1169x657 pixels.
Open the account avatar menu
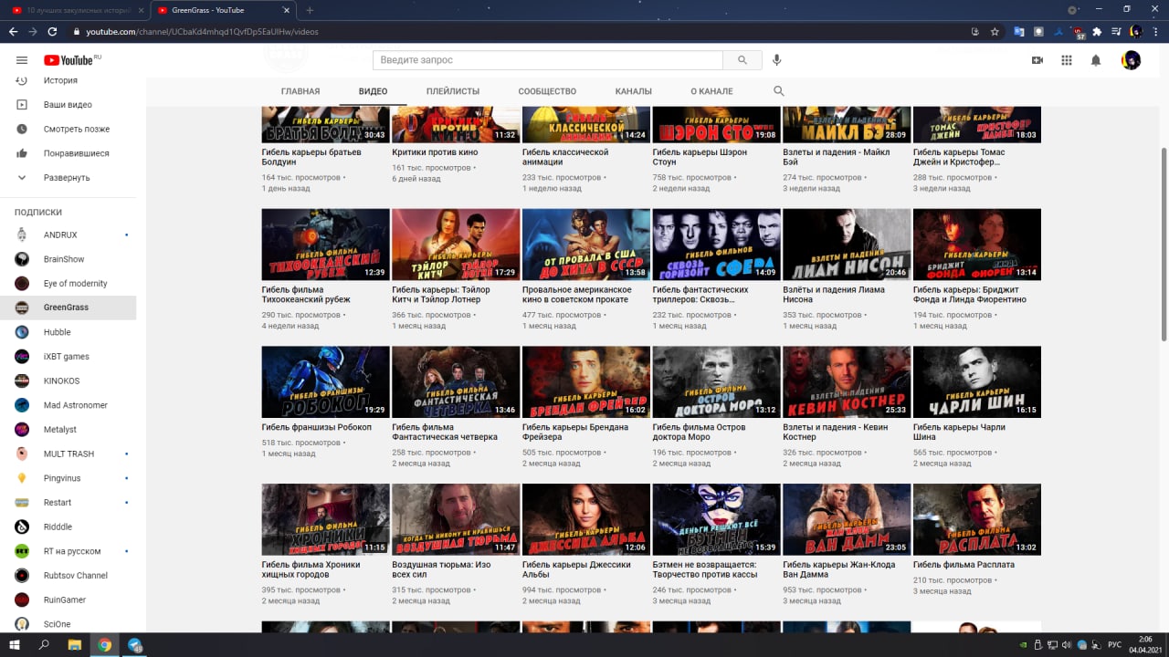tap(1131, 60)
